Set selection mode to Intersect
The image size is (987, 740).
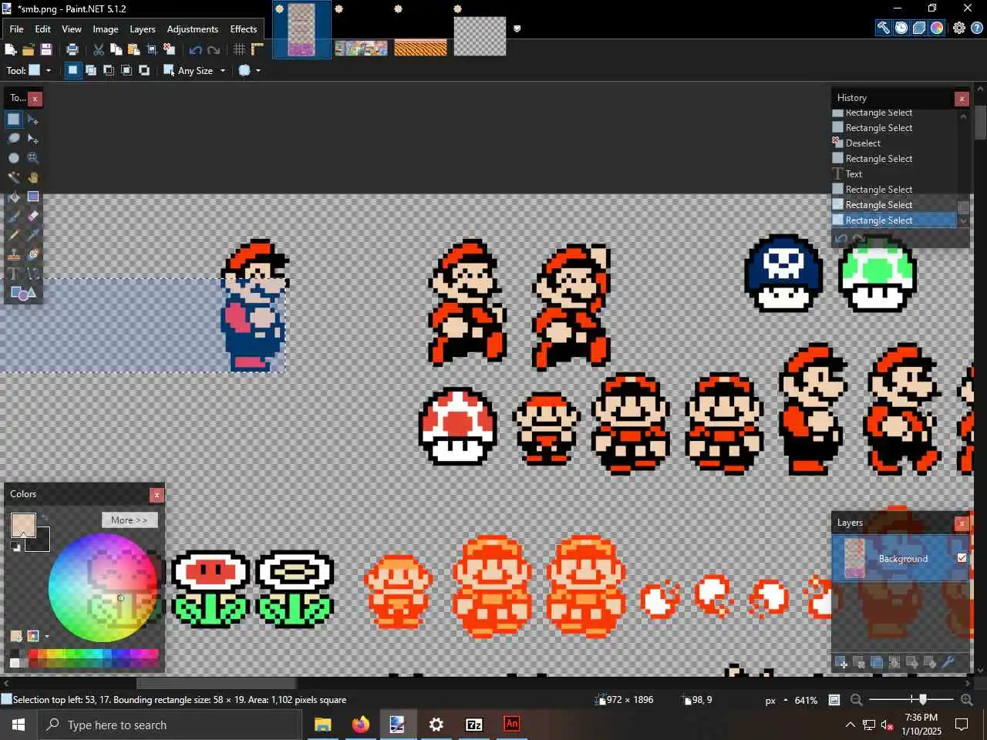coord(126,70)
